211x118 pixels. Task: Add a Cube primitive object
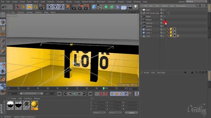click(x=94, y=7)
